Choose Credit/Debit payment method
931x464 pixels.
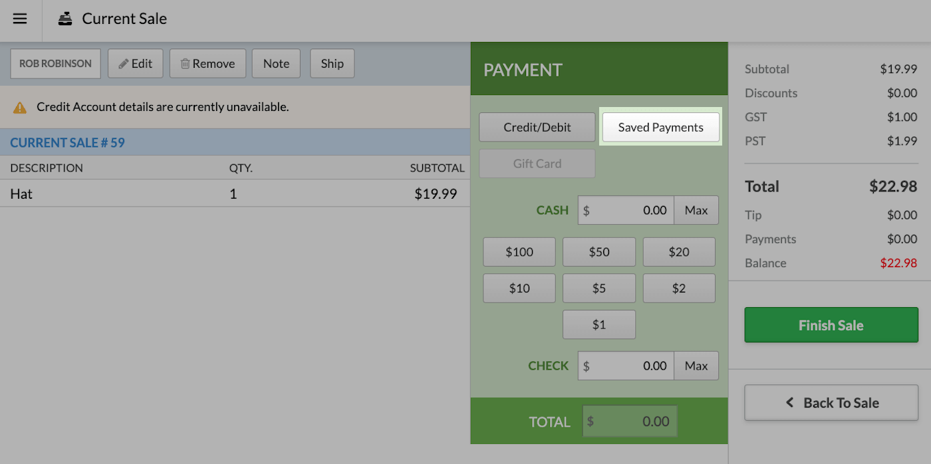click(537, 127)
